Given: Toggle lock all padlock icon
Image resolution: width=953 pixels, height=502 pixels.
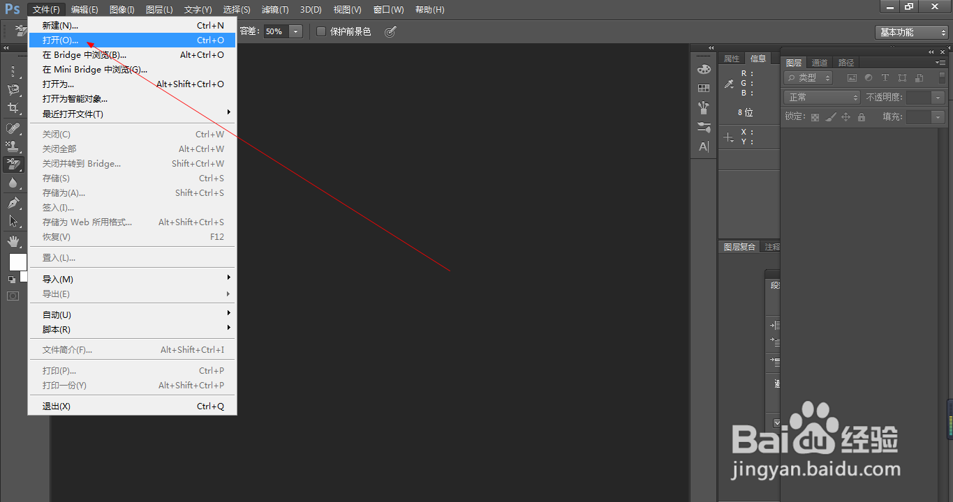Looking at the screenshot, I should pyautogui.click(x=861, y=117).
